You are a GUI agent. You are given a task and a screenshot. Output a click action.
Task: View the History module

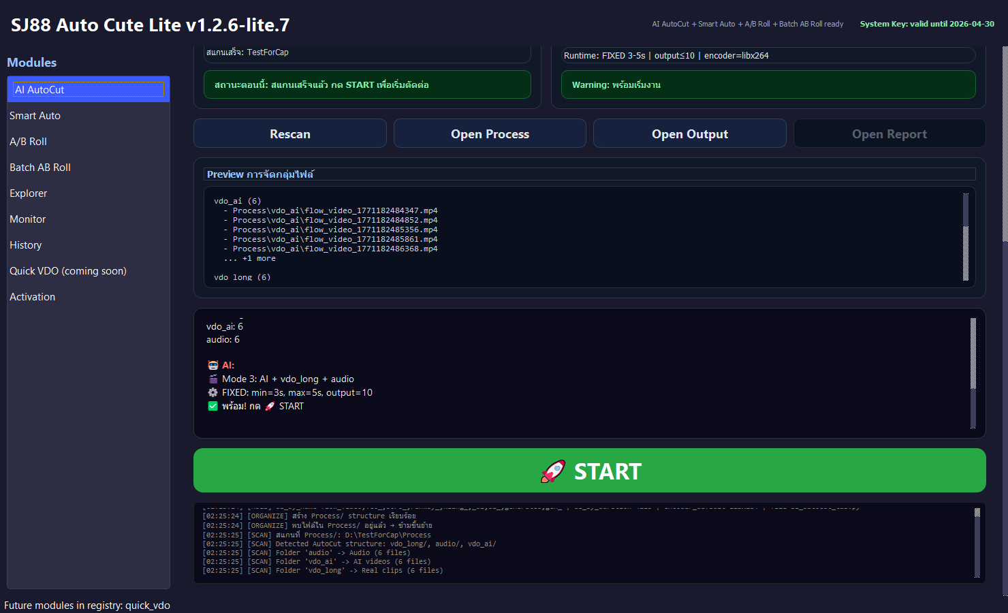26,245
